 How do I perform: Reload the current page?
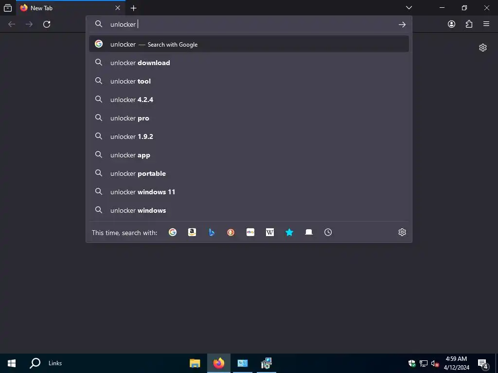(x=47, y=24)
